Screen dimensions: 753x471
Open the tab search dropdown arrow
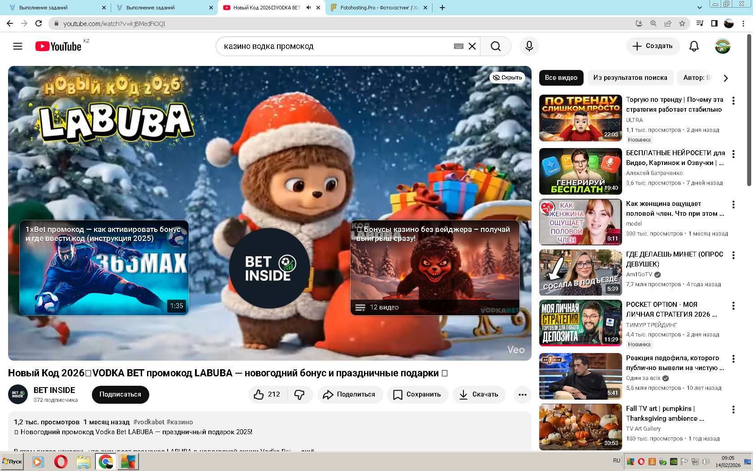699,8
